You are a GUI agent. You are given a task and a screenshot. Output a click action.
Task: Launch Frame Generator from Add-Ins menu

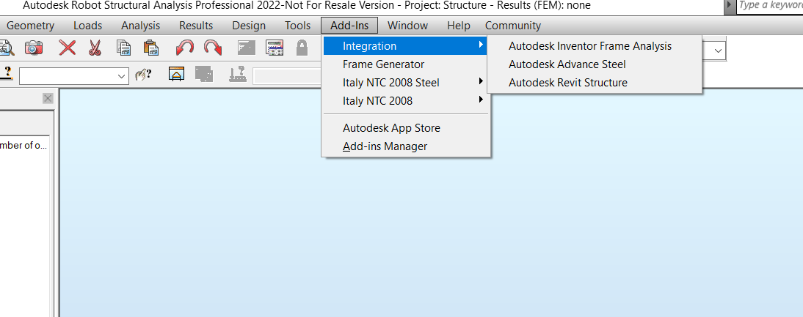(383, 64)
